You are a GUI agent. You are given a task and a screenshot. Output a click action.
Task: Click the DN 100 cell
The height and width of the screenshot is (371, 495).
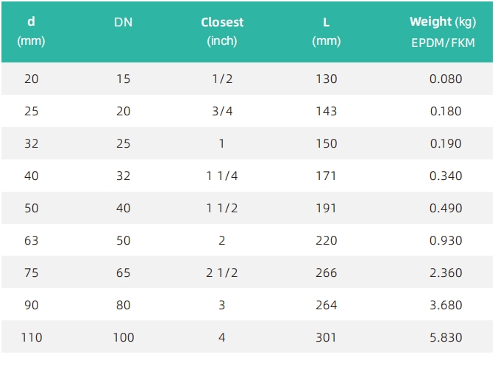(x=124, y=337)
